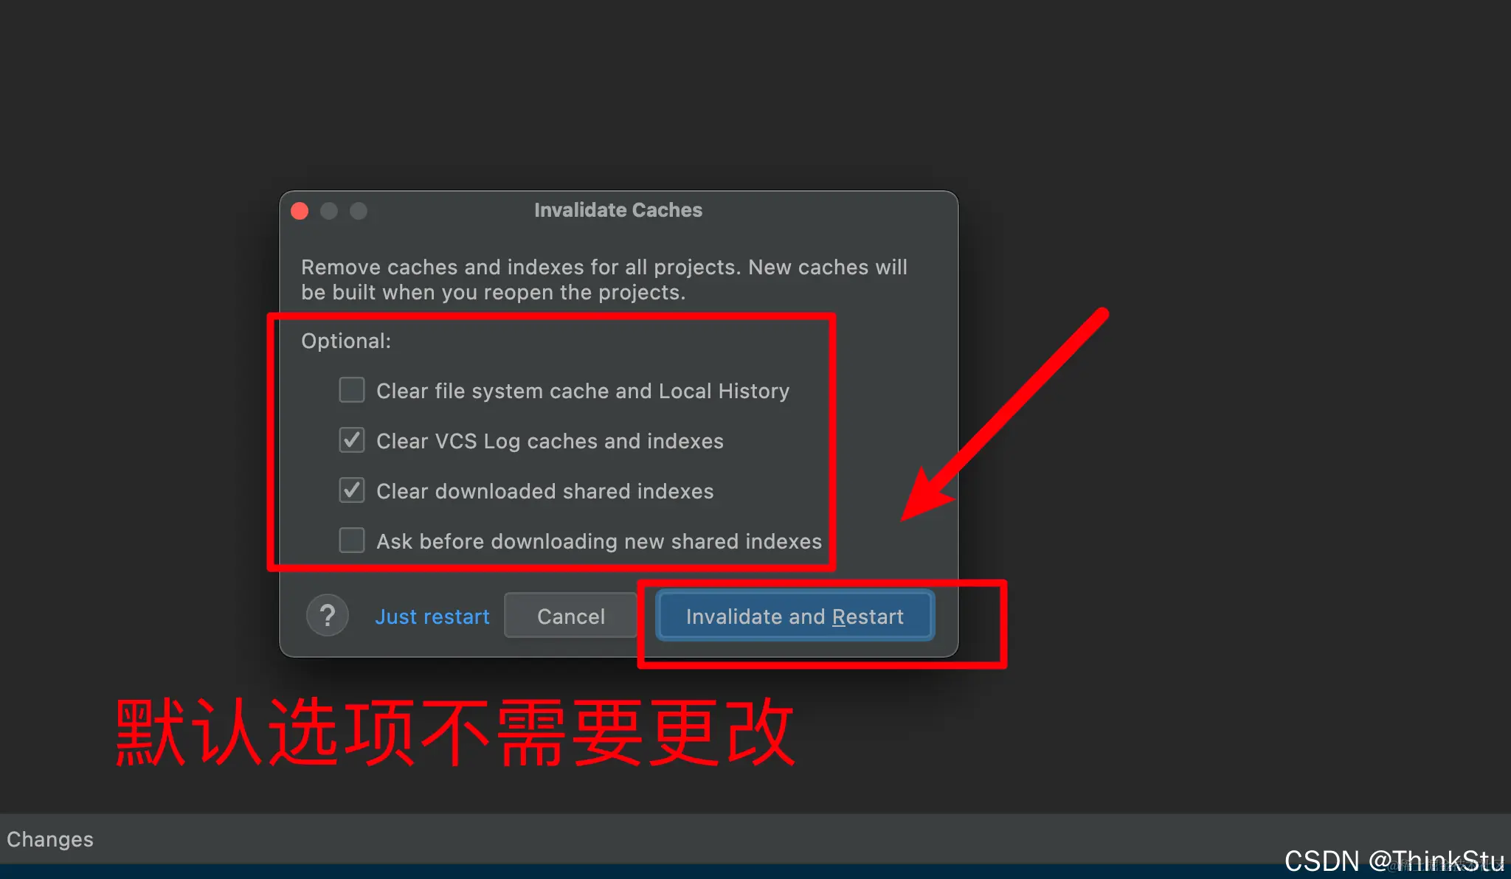1511x879 pixels.
Task: Click the Just restart link
Action: point(432,616)
